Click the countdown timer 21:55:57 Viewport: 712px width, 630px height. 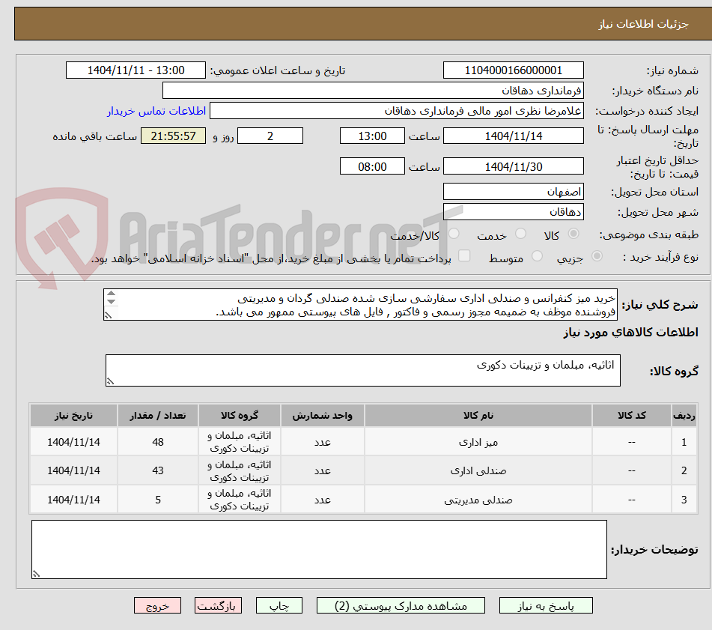coord(174,136)
